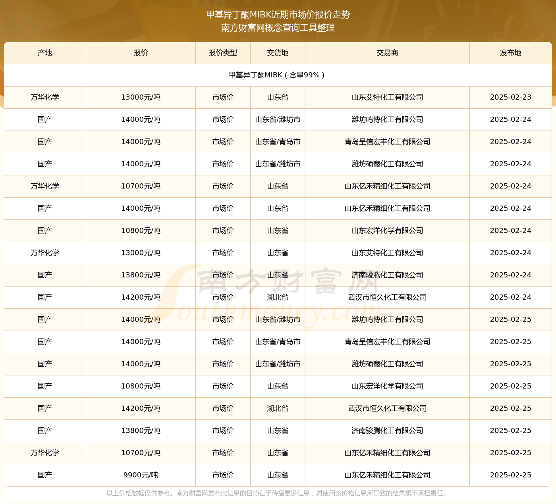Click 湖北省 in the 2025-02-25 row
This screenshot has height=504, width=556.
tap(278, 408)
